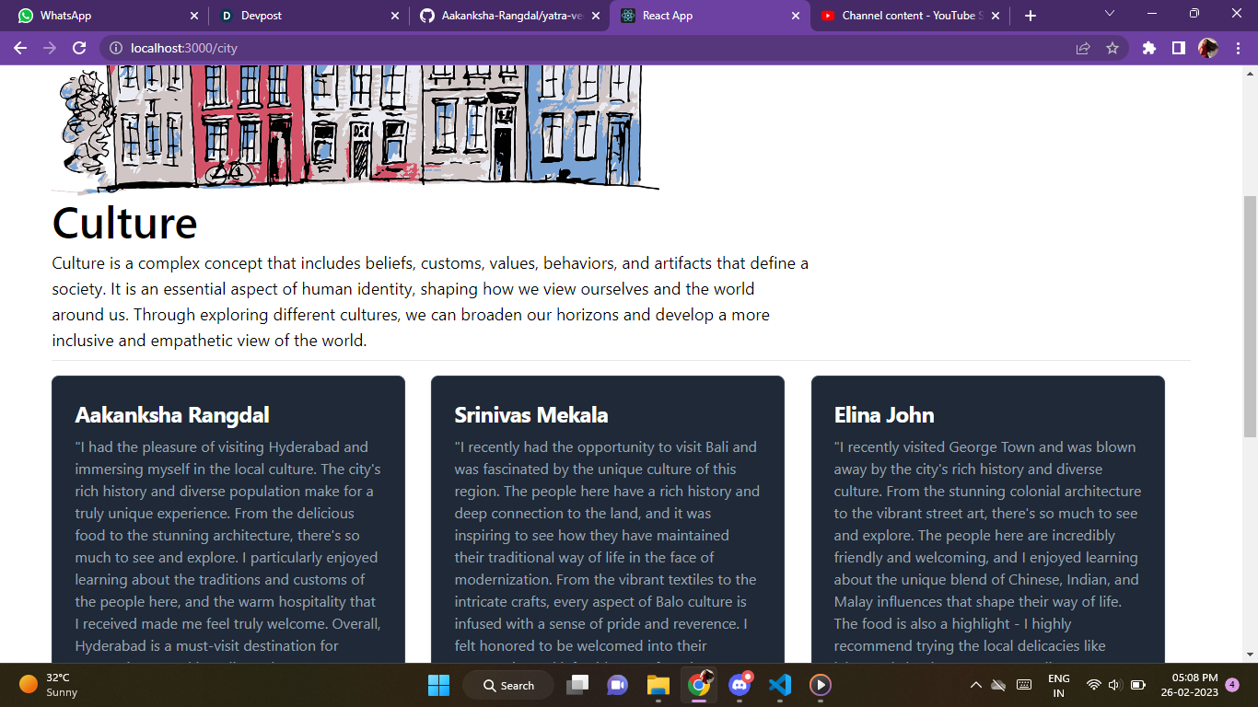Switch to Chrome on the taskbar
The height and width of the screenshot is (707, 1258).
click(x=699, y=685)
